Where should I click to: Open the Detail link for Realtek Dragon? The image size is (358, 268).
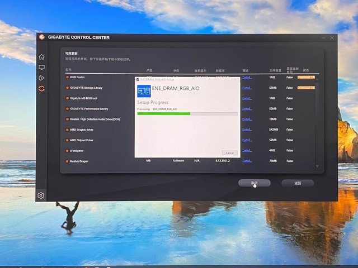pyautogui.click(x=247, y=161)
